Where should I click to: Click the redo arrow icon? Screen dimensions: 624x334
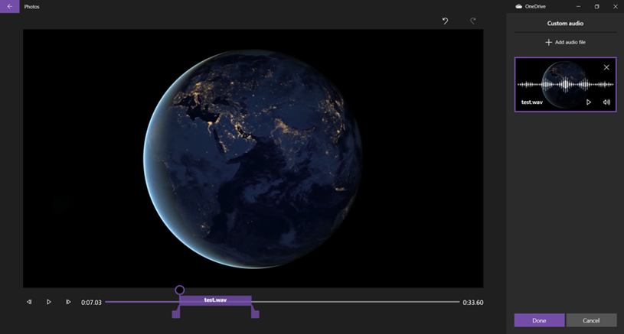(472, 21)
